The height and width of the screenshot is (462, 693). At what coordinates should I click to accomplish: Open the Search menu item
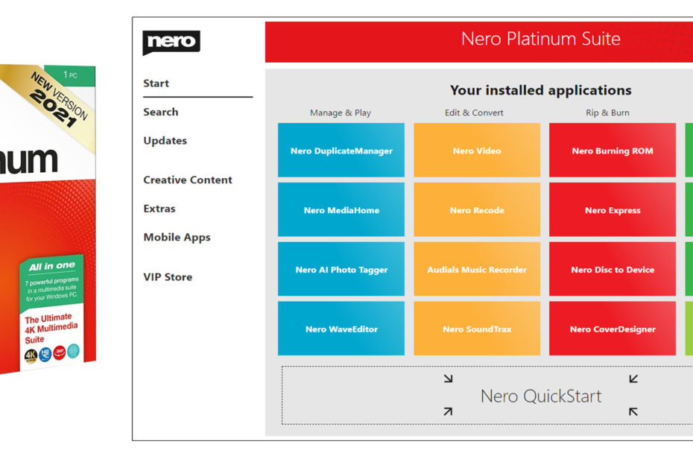pos(161,112)
